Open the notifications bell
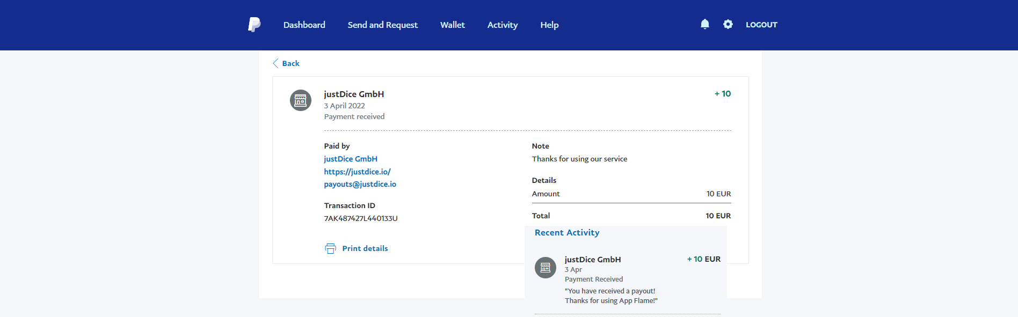 click(705, 24)
